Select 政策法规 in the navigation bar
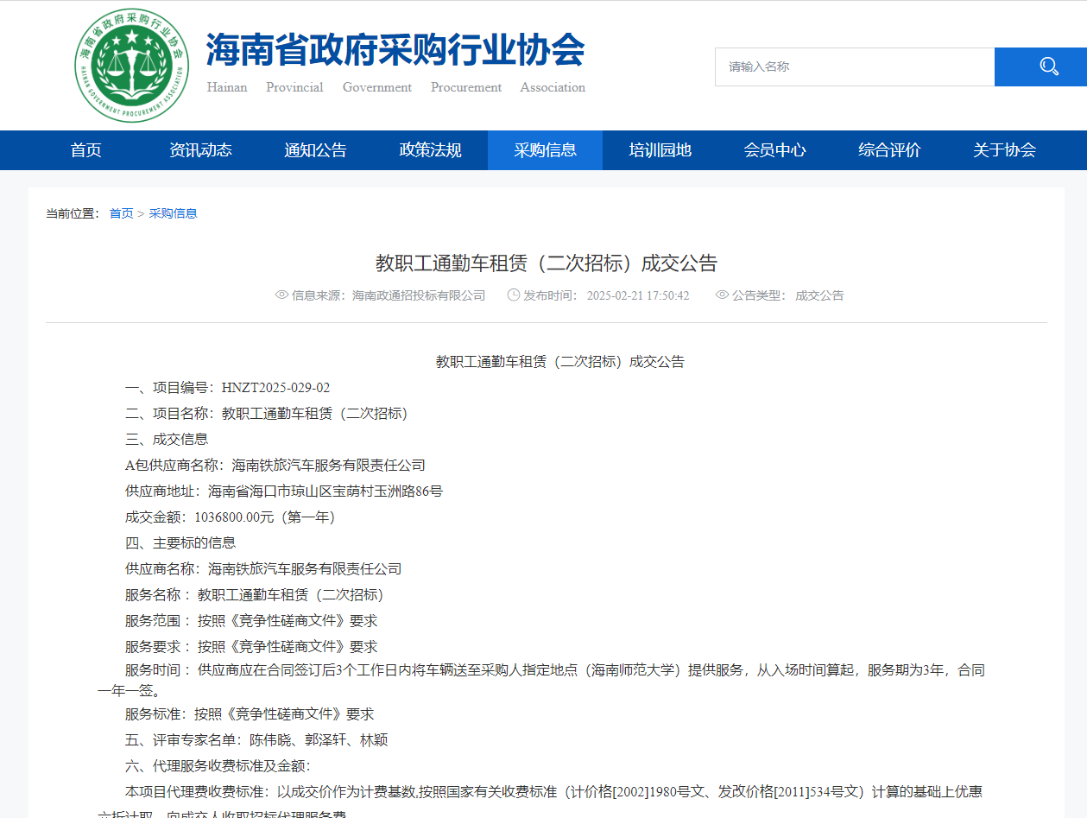 click(430, 150)
